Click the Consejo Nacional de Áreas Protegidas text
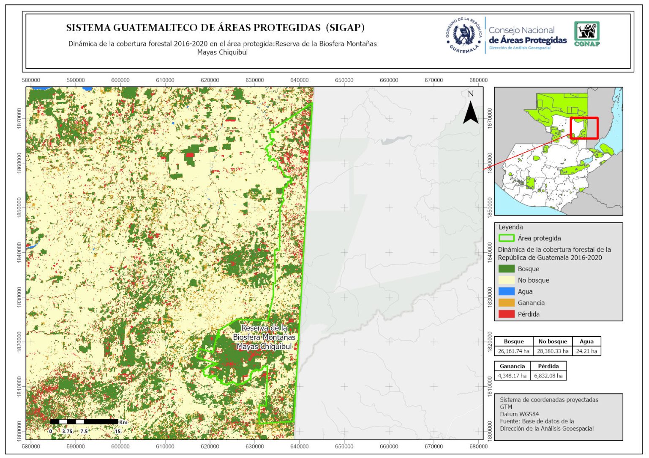The width and height of the screenshot is (649, 458). (x=527, y=35)
